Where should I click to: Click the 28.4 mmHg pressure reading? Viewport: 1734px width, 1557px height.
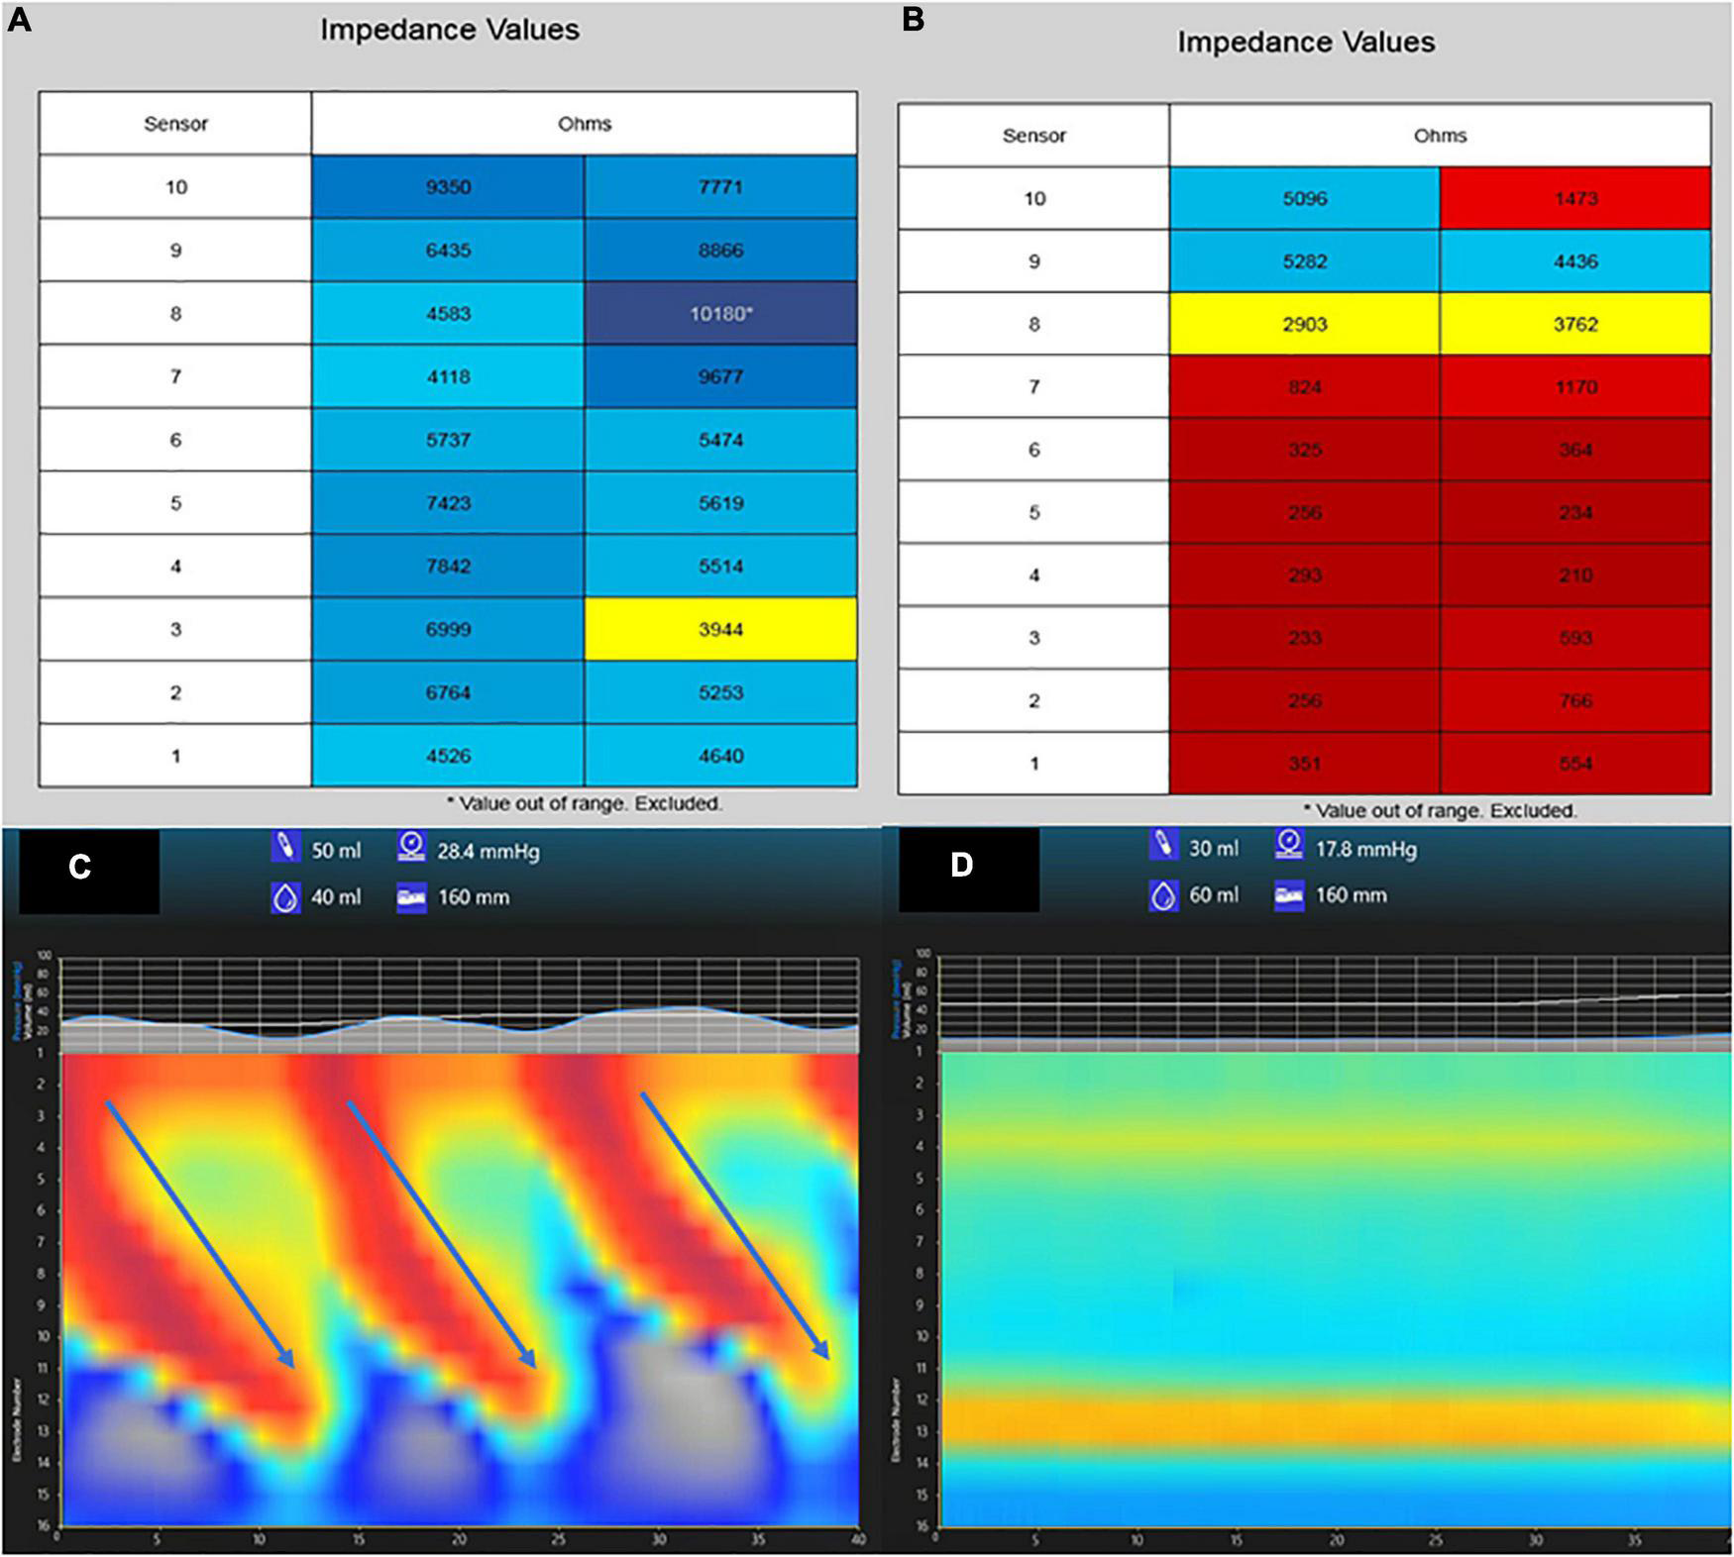488,851
